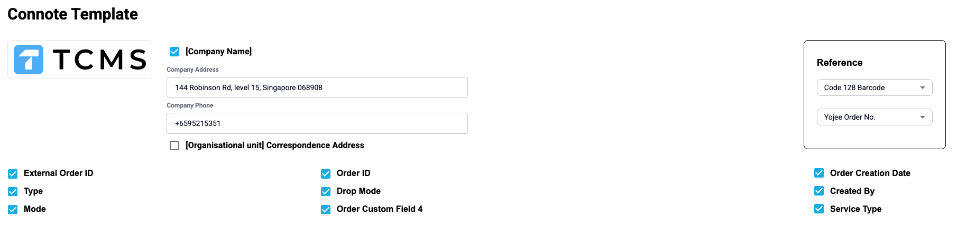This screenshot has width=957, height=234.
Task: Click the Yojee Order No. dropdown arrow
Action: click(x=923, y=117)
